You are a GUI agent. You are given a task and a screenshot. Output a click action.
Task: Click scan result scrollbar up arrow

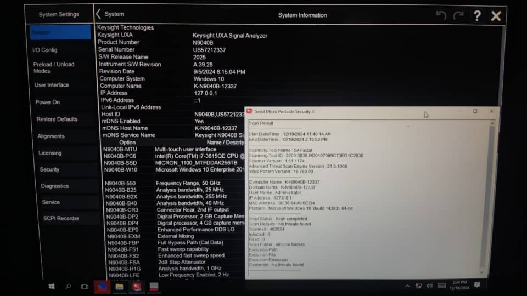coord(492,123)
